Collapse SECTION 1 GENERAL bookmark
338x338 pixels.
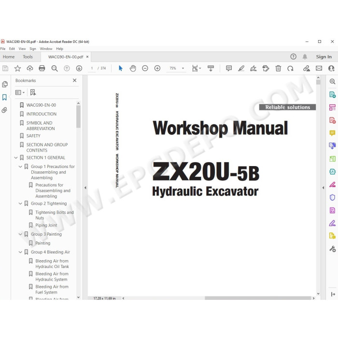16,158
